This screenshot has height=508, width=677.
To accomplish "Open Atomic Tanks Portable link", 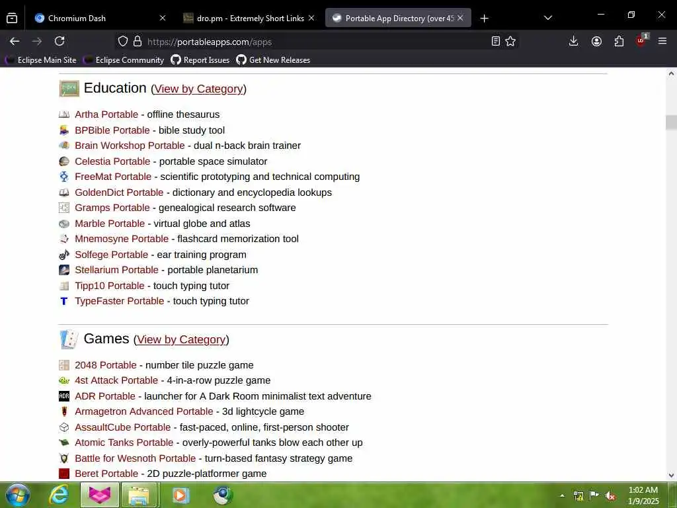I will [x=124, y=443].
